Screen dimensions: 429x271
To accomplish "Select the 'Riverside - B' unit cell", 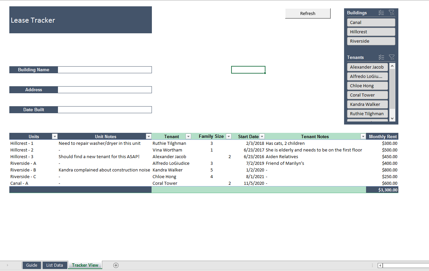I will tap(34, 170).
